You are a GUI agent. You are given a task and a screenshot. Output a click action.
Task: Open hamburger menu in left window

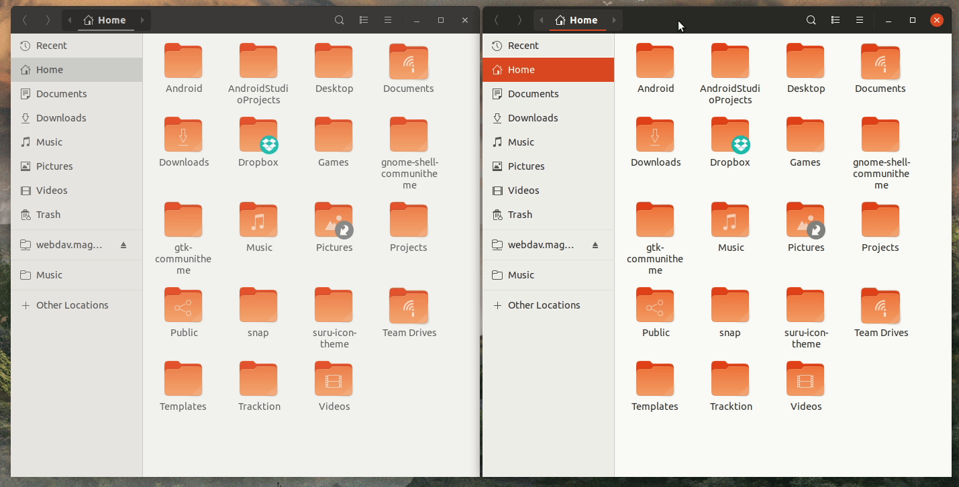tap(388, 20)
